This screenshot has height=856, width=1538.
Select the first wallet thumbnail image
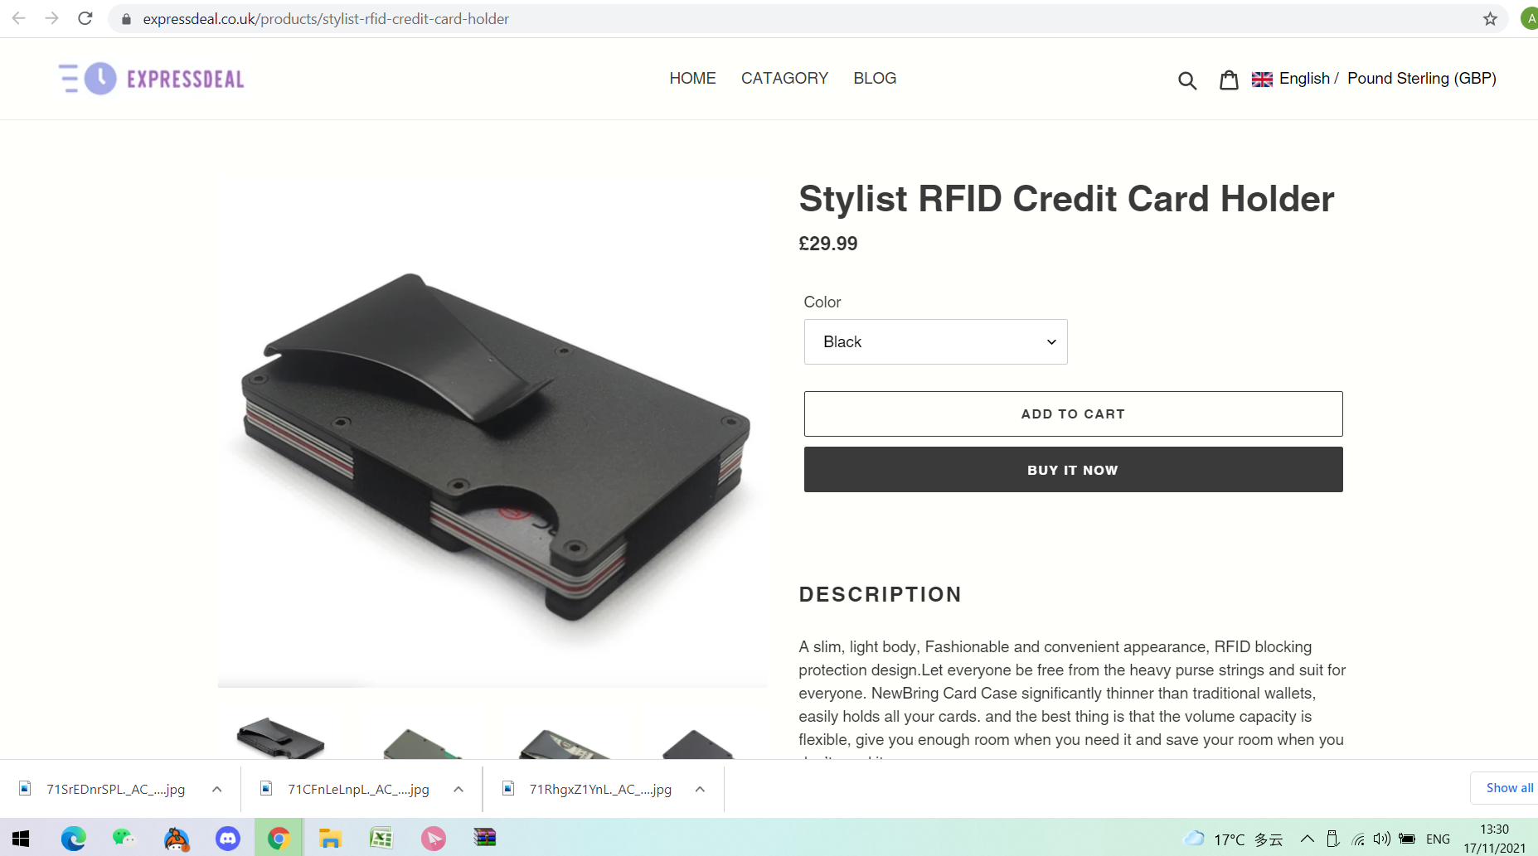coord(280,737)
